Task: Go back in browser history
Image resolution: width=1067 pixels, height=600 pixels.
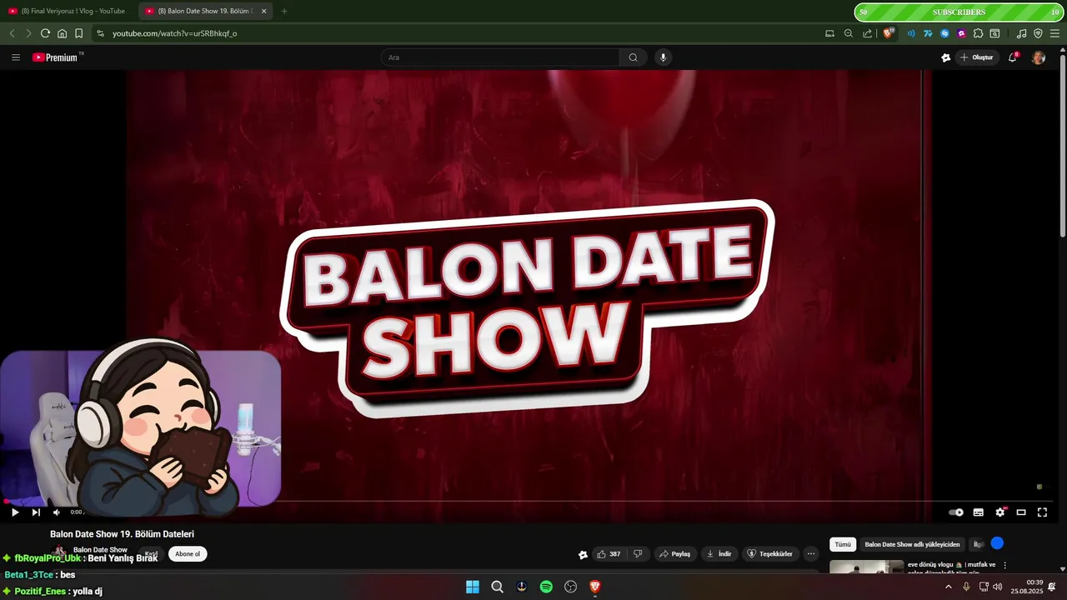Action: coord(12,33)
